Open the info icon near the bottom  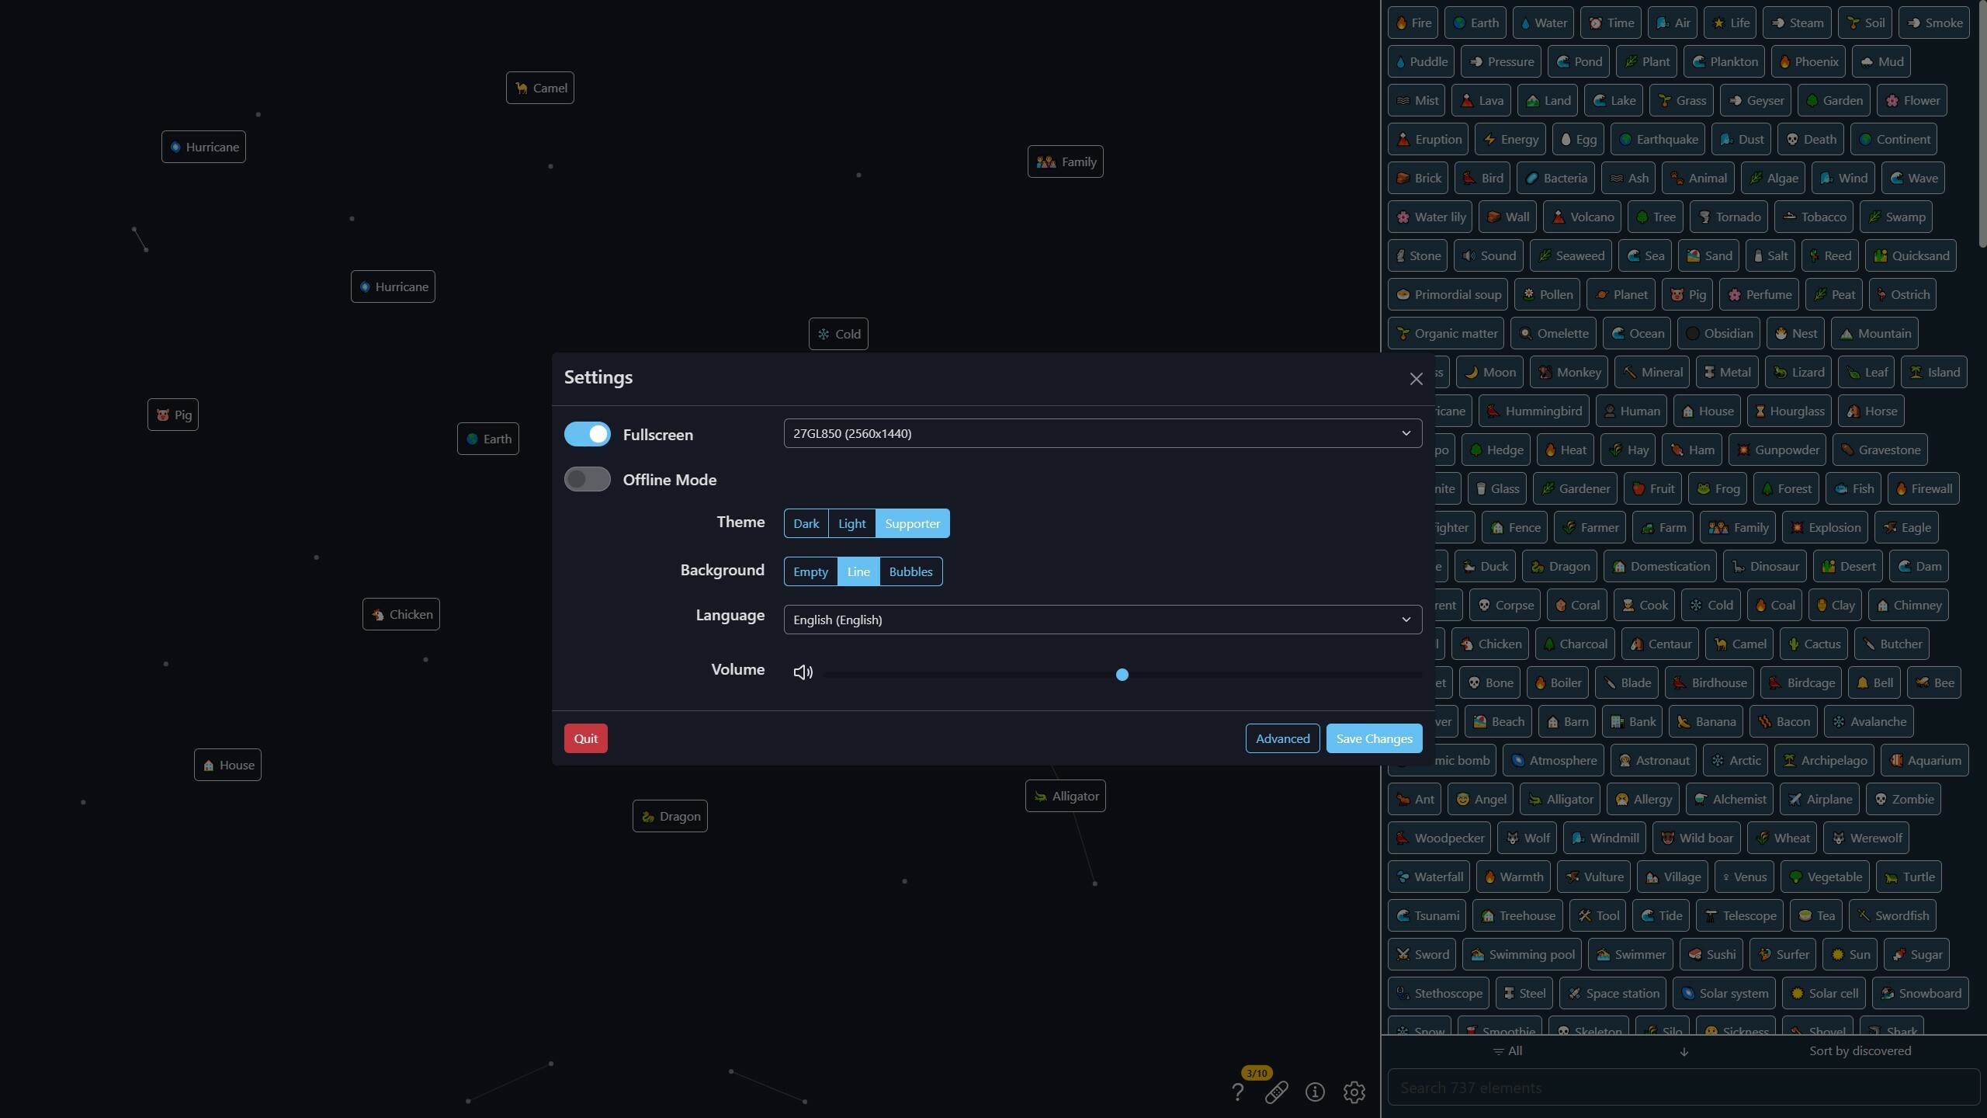tap(1315, 1092)
